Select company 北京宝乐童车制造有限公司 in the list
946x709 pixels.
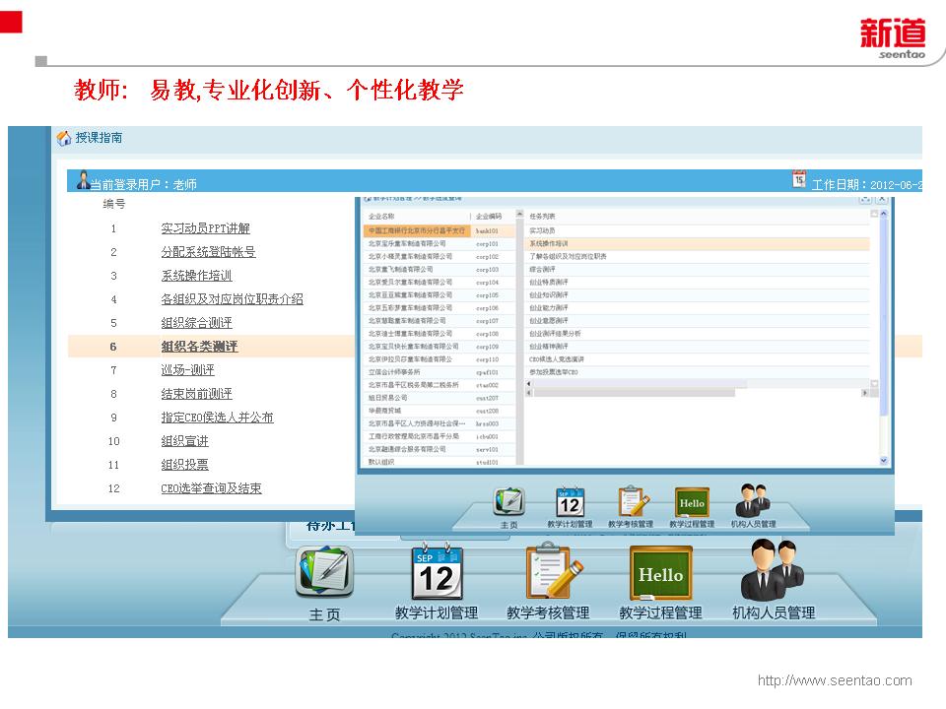(407, 243)
